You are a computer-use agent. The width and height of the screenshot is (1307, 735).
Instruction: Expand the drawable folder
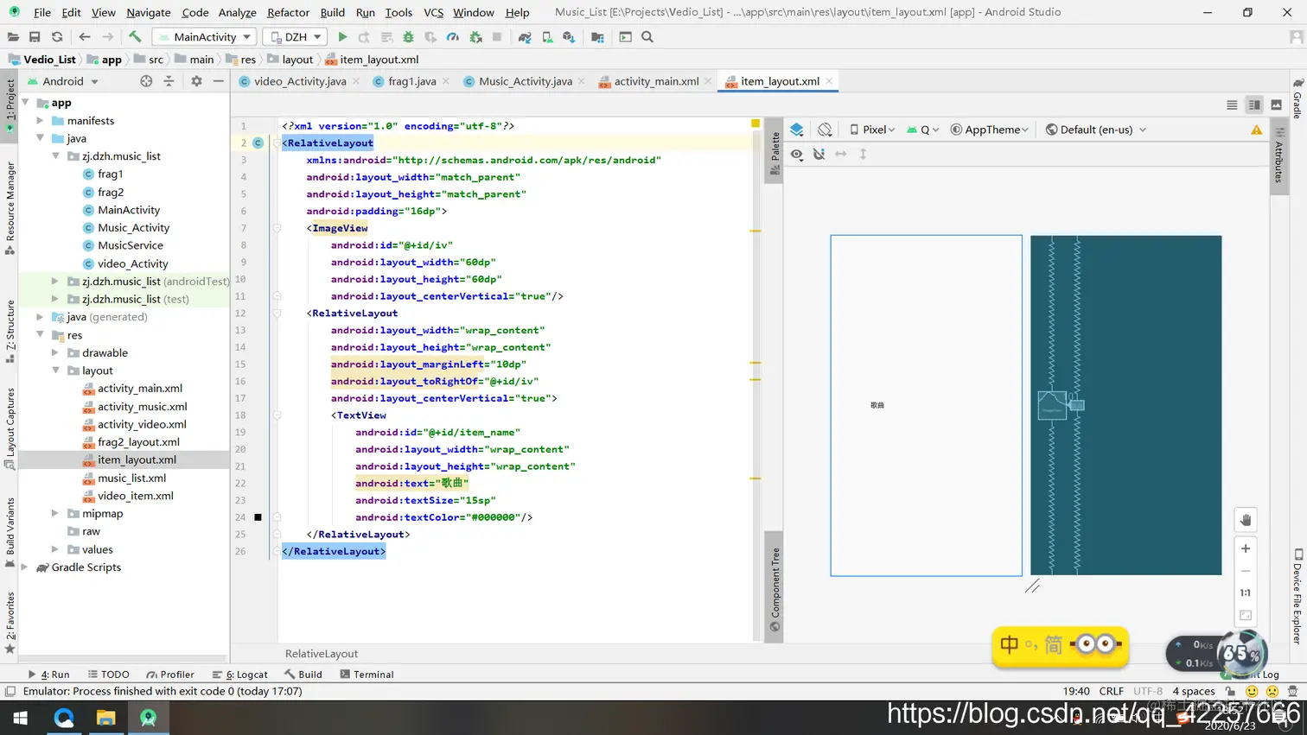(56, 352)
